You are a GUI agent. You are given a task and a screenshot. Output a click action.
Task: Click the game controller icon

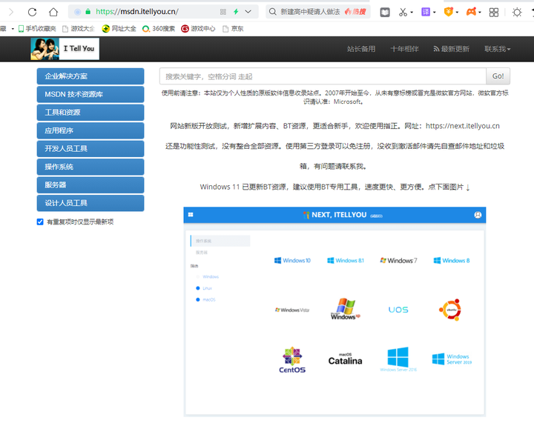pyautogui.click(x=472, y=13)
